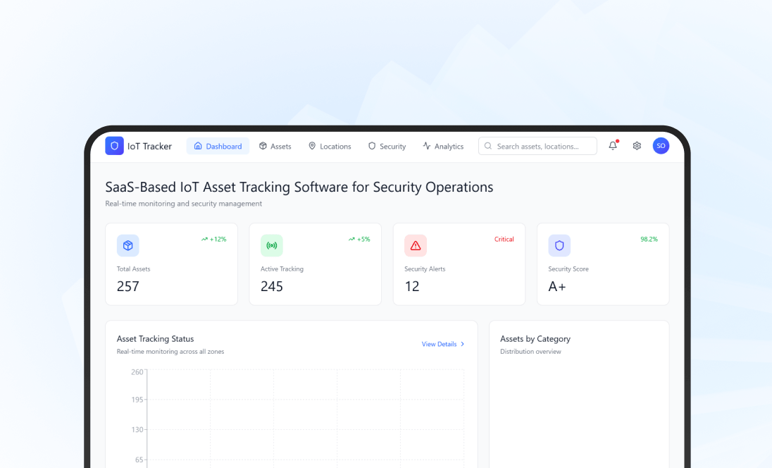Click the Security Score shield icon

pyautogui.click(x=559, y=245)
